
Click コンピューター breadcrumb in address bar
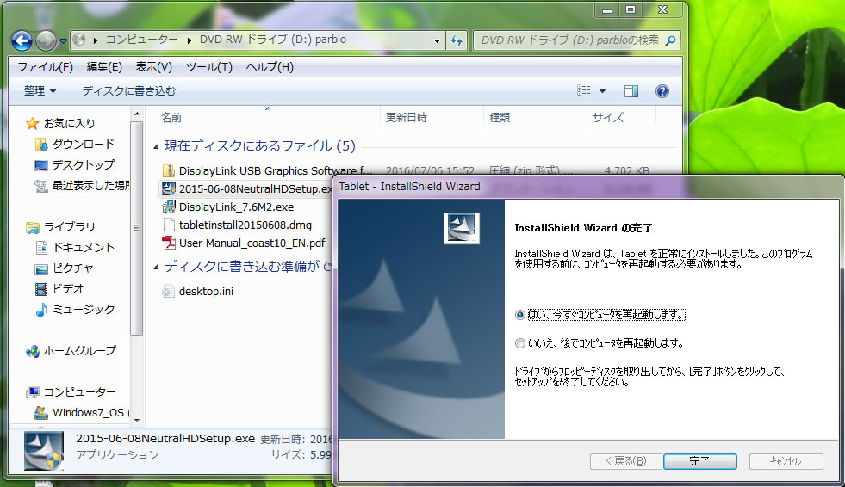[x=141, y=40]
